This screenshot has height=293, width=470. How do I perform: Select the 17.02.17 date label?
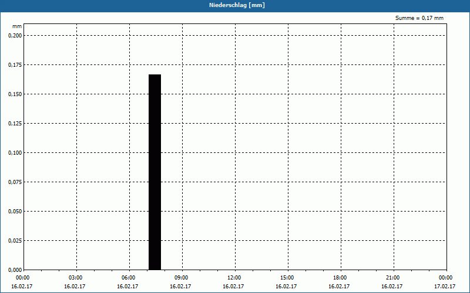pyautogui.click(x=445, y=286)
